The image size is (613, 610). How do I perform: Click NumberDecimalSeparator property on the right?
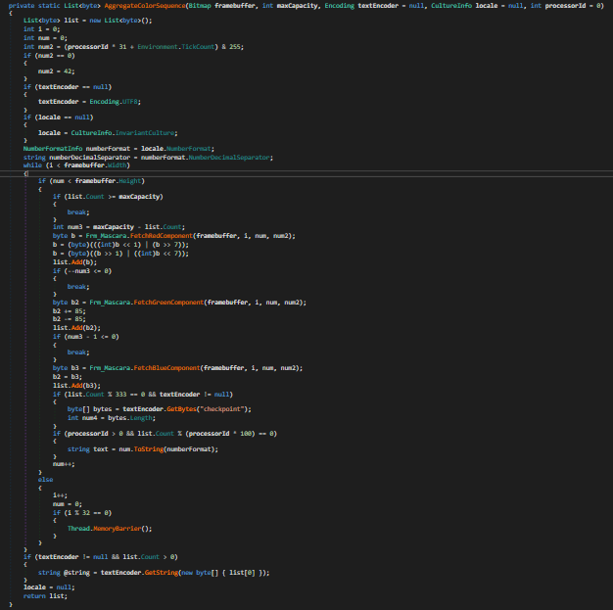pyautogui.click(x=211, y=157)
